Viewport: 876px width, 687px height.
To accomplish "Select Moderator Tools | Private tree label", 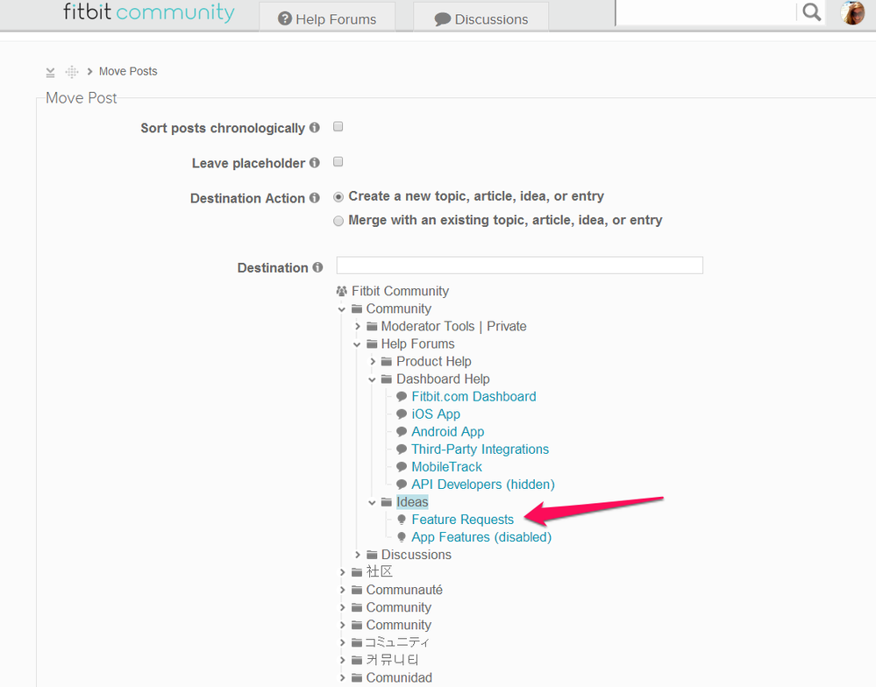I will 453,326.
